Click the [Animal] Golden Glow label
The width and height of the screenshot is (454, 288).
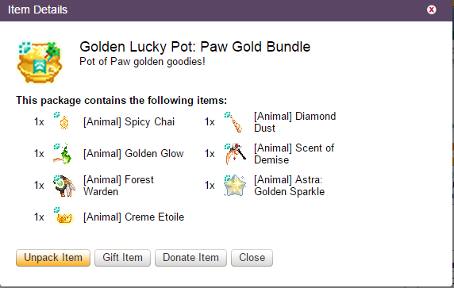coord(133,153)
